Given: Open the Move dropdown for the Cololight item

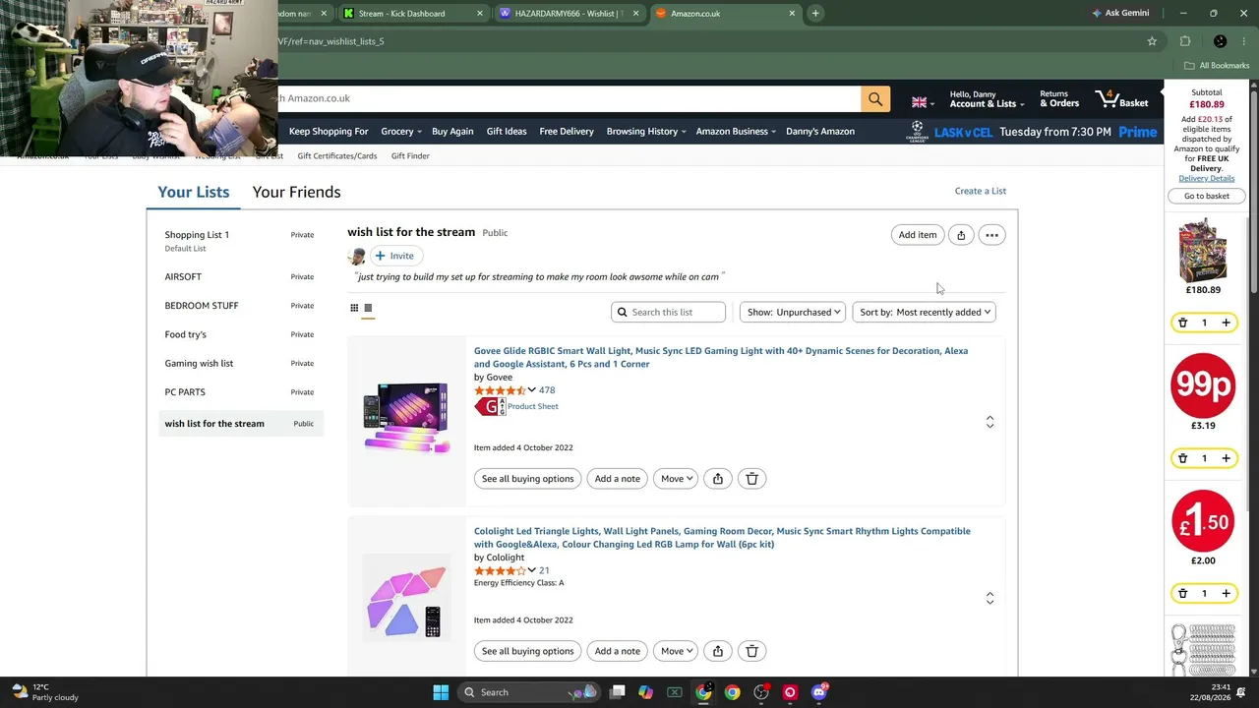Looking at the screenshot, I should click(x=677, y=651).
